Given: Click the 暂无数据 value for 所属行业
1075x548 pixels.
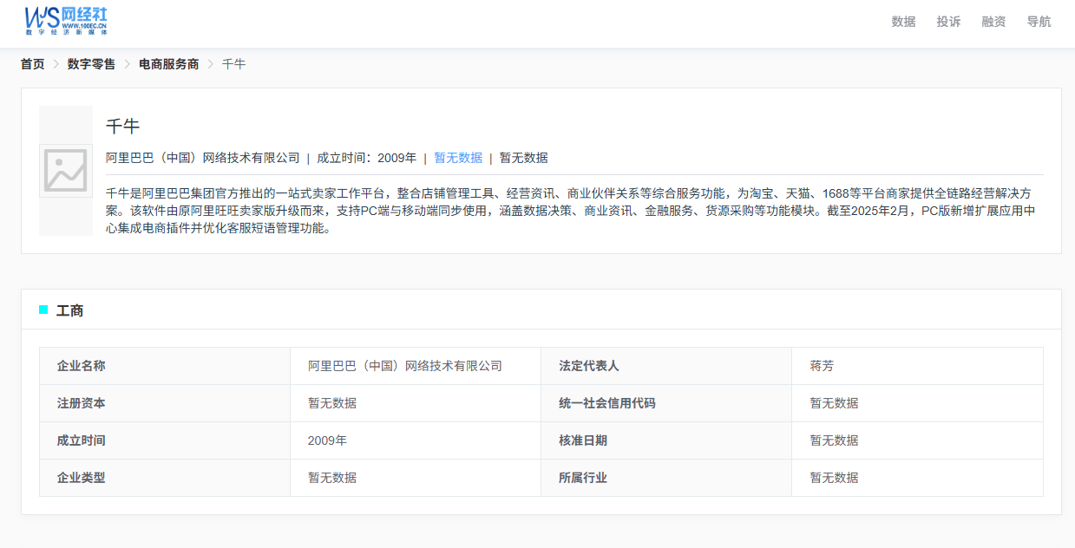Looking at the screenshot, I should coord(834,478).
